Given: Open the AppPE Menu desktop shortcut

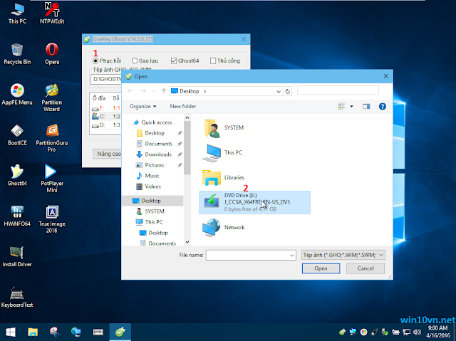Looking at the screenshot, I should point(17,95).
